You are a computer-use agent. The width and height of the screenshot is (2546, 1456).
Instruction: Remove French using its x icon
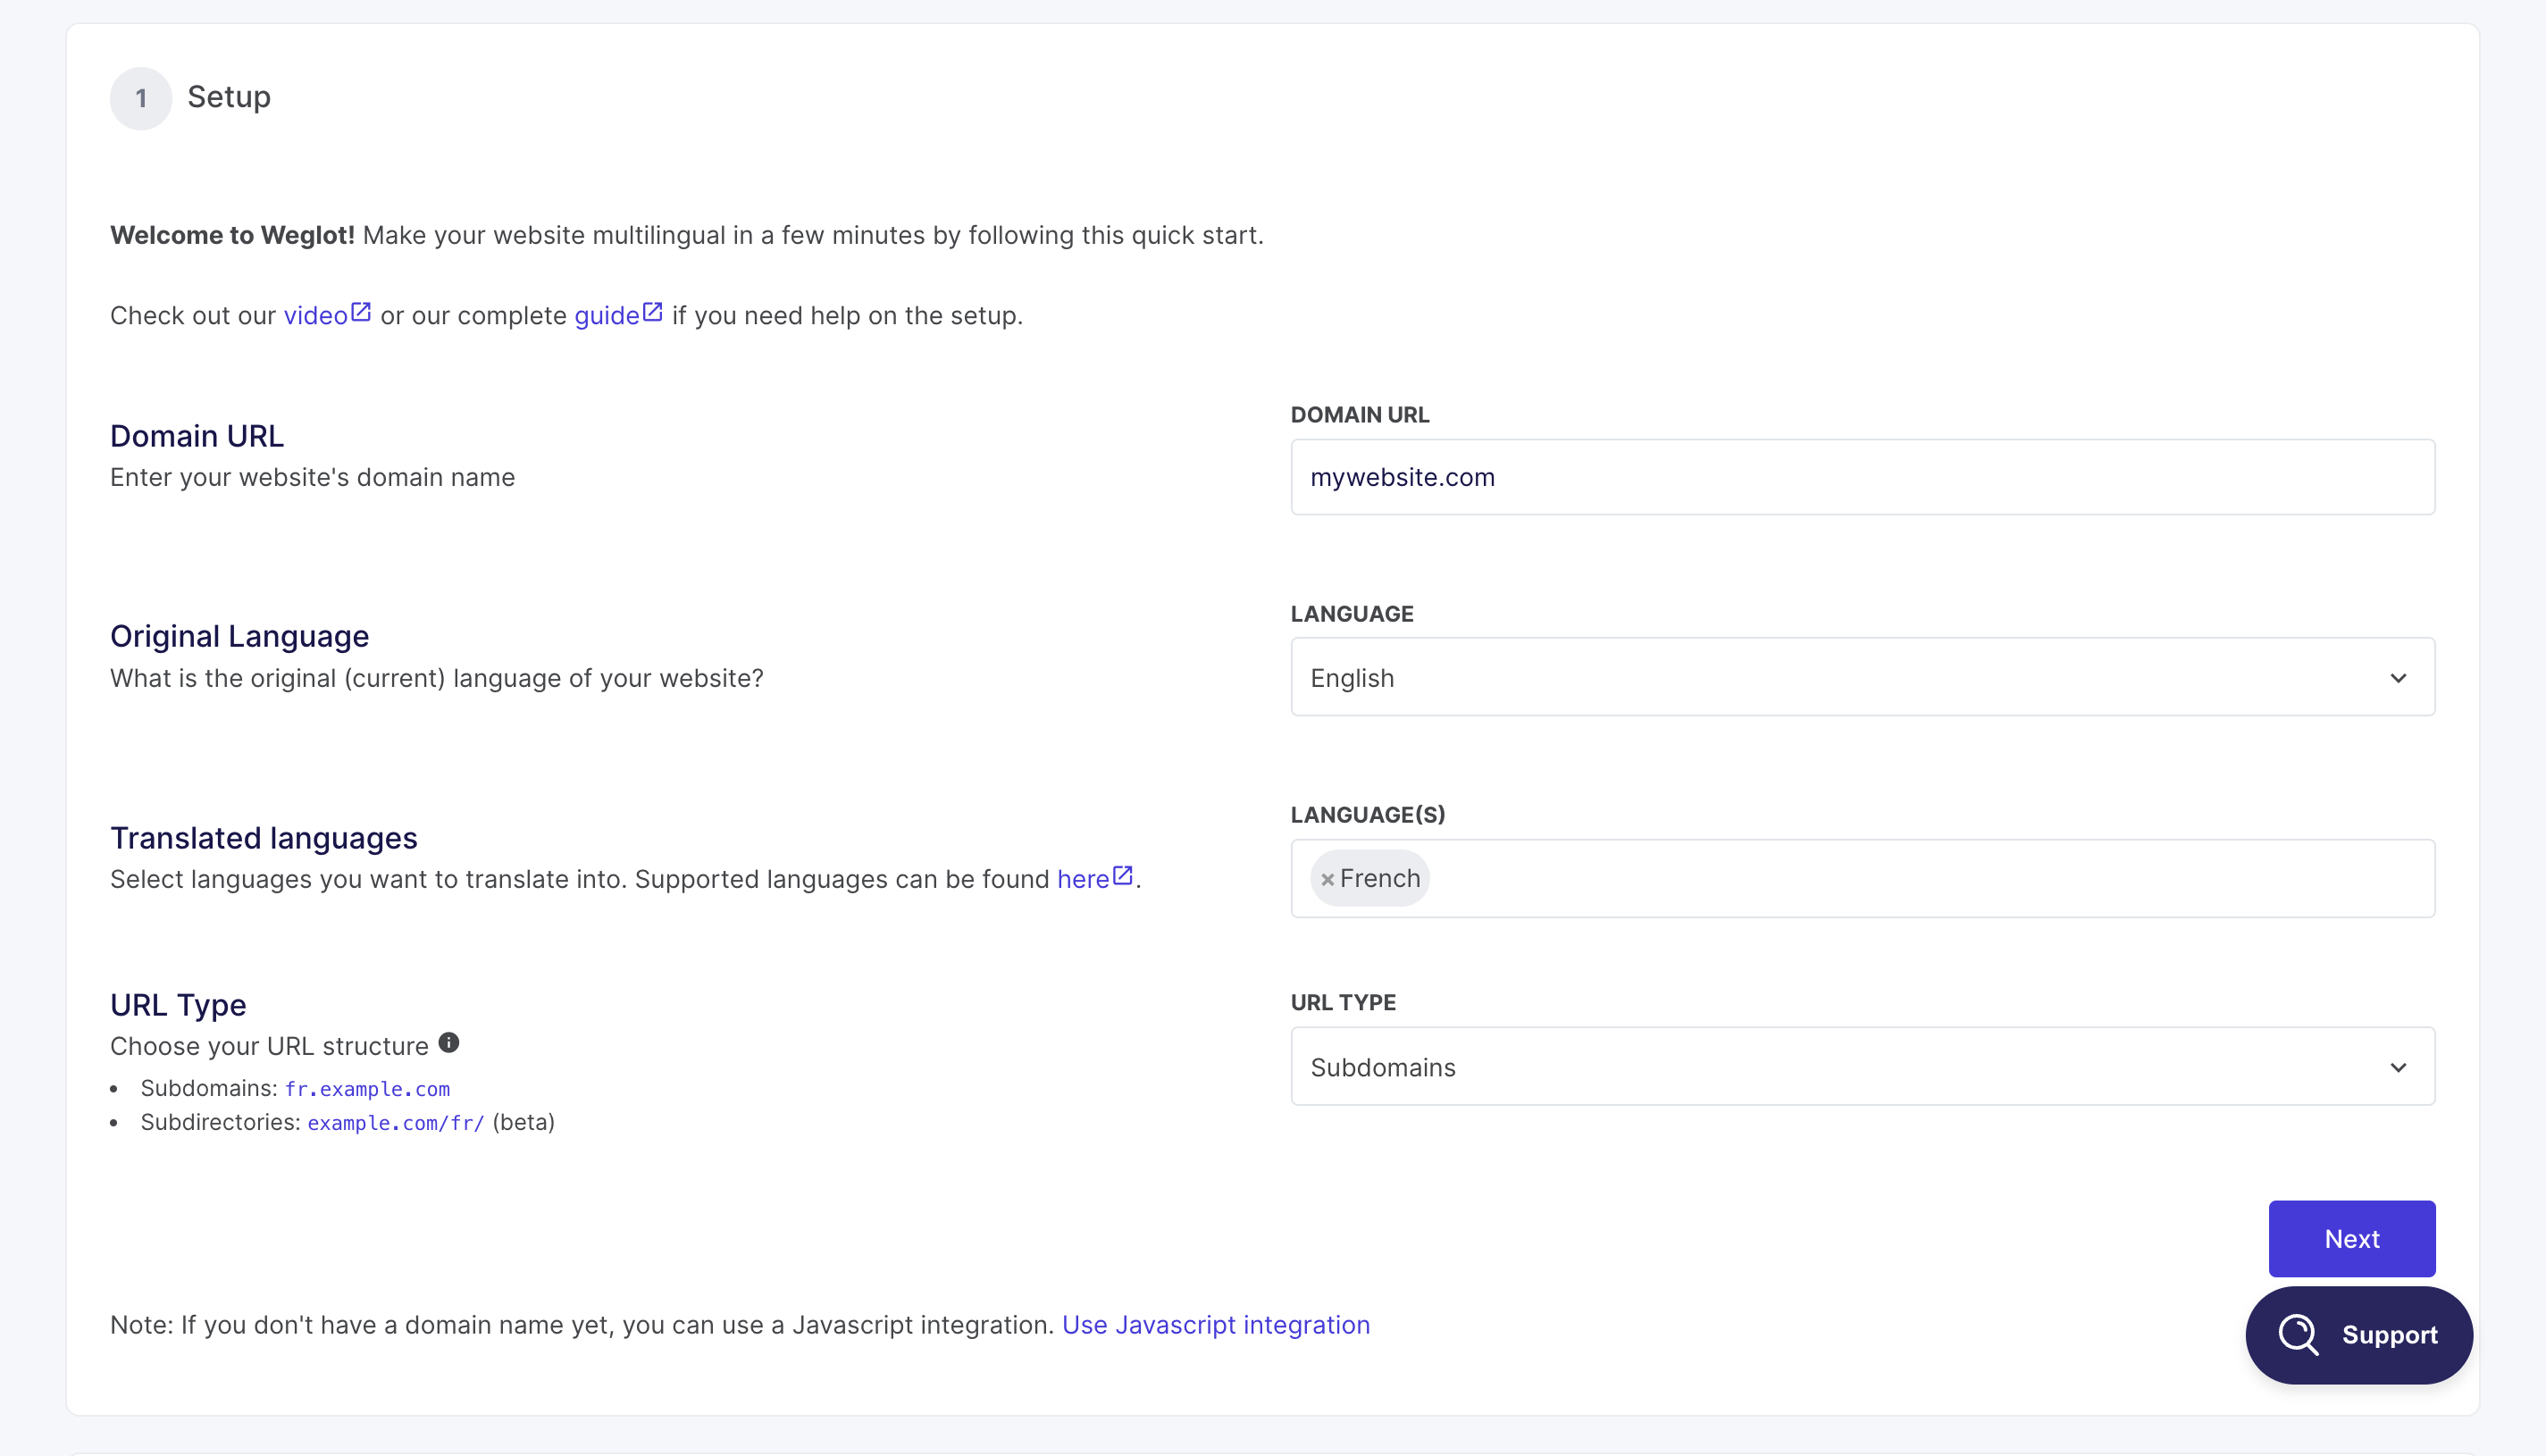click(1328, 878)
